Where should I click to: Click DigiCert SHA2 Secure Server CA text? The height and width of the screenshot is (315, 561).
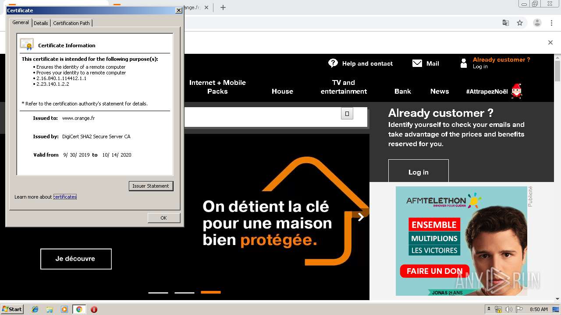point(96,136)
